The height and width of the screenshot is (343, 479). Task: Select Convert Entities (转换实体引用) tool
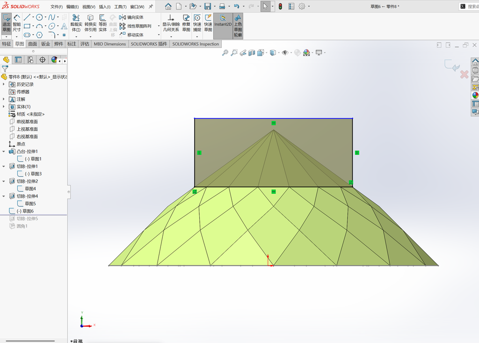pyautogui.click(x=90, y=23)
